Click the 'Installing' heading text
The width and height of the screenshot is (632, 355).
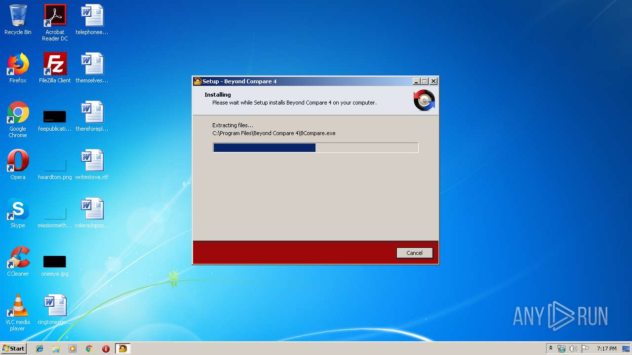point(218,95)
